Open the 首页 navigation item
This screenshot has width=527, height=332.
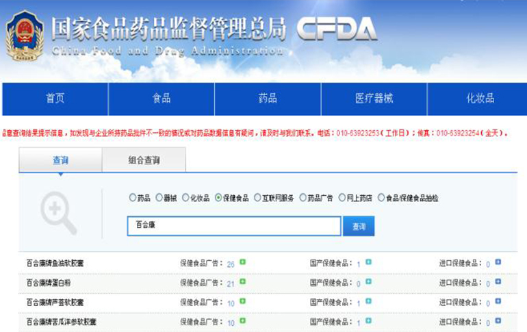coord(55,99)
